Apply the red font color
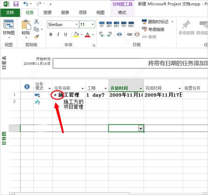 coord(87,35)
